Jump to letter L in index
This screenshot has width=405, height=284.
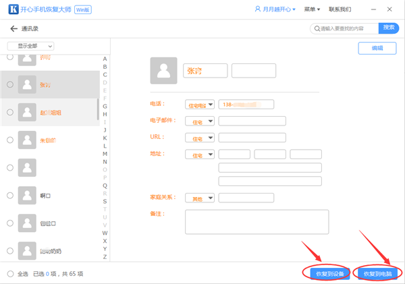tap(105, 146)
